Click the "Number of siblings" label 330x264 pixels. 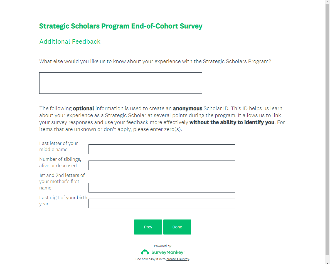click(x=60, y=162)
